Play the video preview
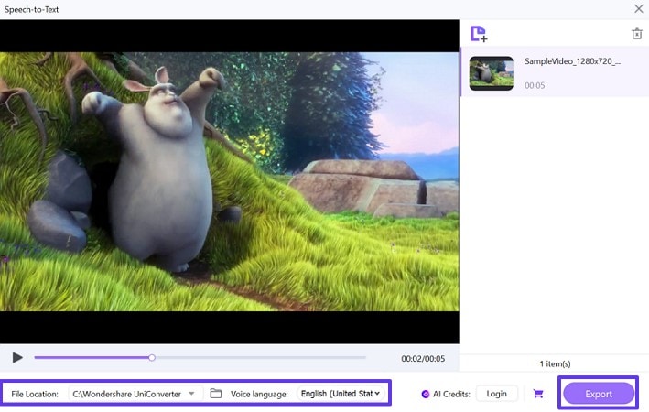Image resolution: width=649 pixels, height=412 pixels. pos(17,357)
